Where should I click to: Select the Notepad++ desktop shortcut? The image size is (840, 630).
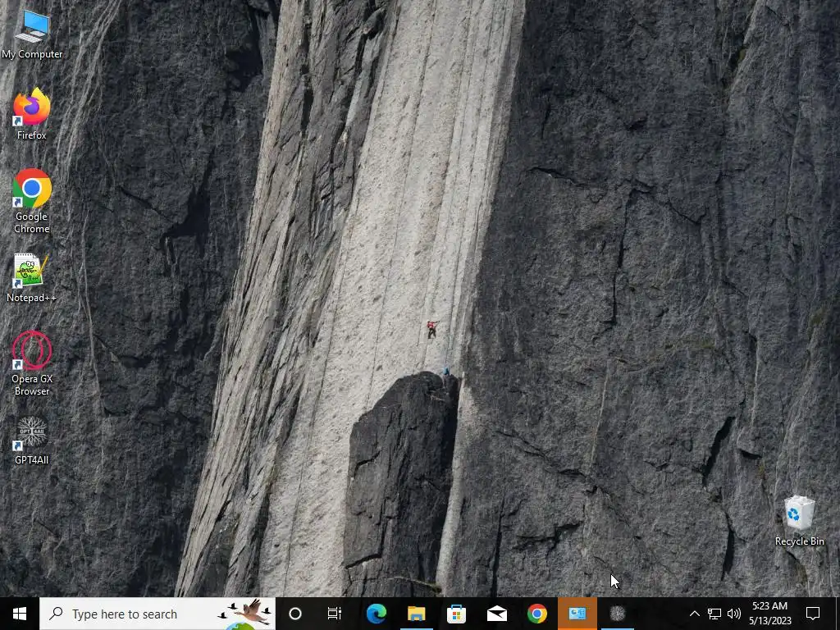32,278
